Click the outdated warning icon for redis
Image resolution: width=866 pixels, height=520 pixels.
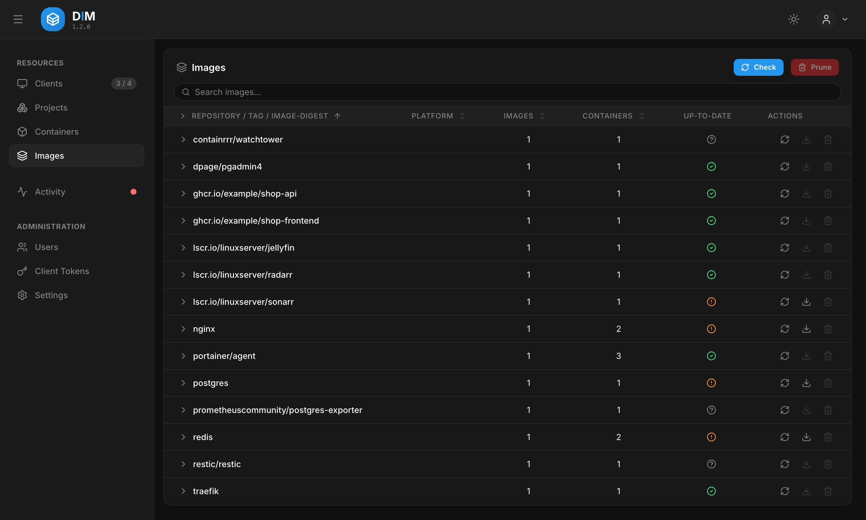coord(711,437)
